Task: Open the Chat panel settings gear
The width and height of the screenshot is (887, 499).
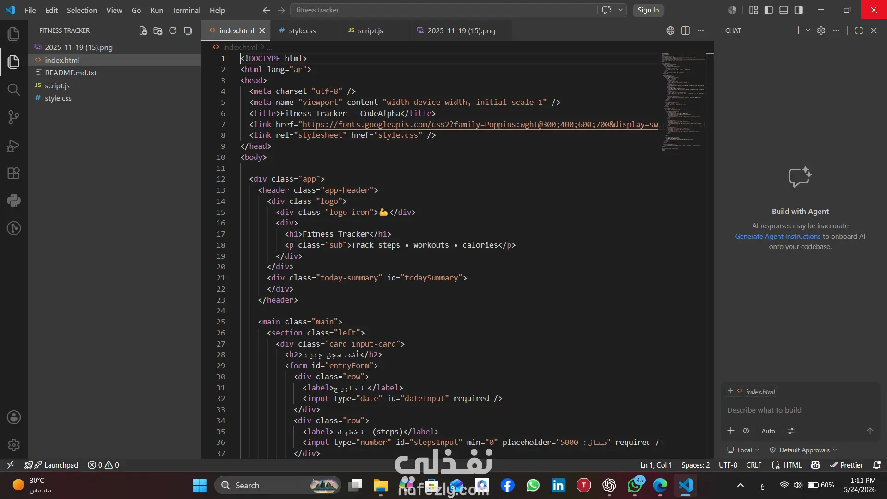Action: click(821, 30)
